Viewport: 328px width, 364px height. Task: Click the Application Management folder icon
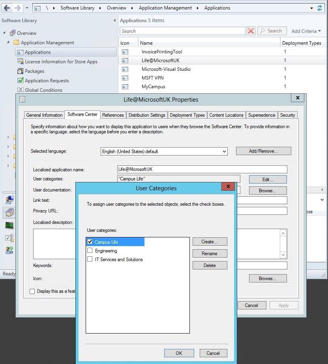(16, 42)
